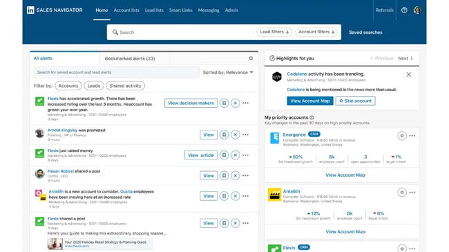
Task: Open Hasan Abbasi profile link
Action: [x=60, y=171]
